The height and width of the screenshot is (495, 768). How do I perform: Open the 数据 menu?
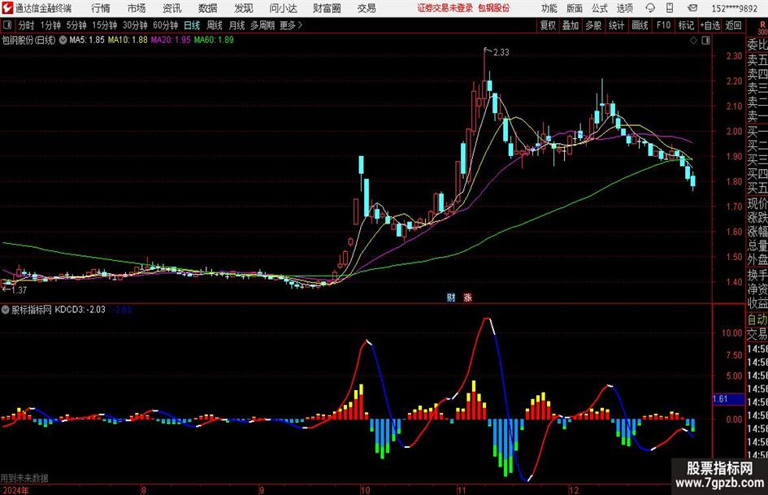pos(208,8)
